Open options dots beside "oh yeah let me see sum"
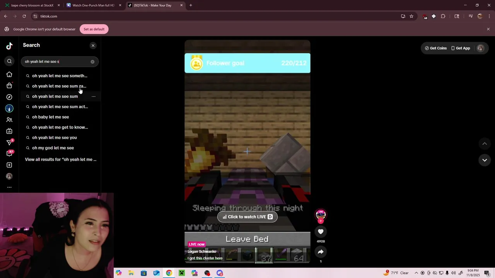495x278 pixels. [x=93, y=97]
